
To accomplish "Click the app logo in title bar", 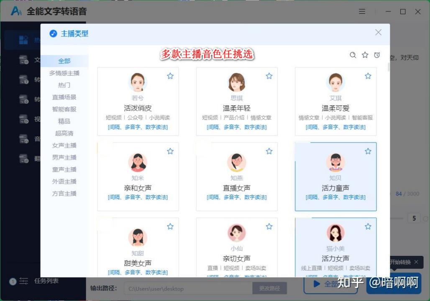I will [16, 11].
